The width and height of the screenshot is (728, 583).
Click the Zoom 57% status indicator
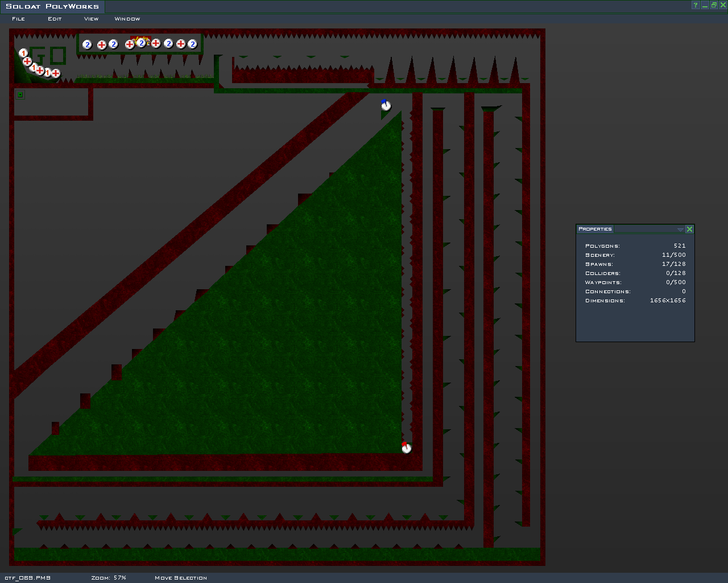point(109,577)
